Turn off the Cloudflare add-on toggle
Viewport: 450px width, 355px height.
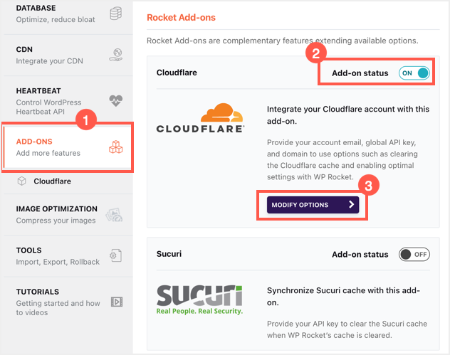(x=414, y=73)
